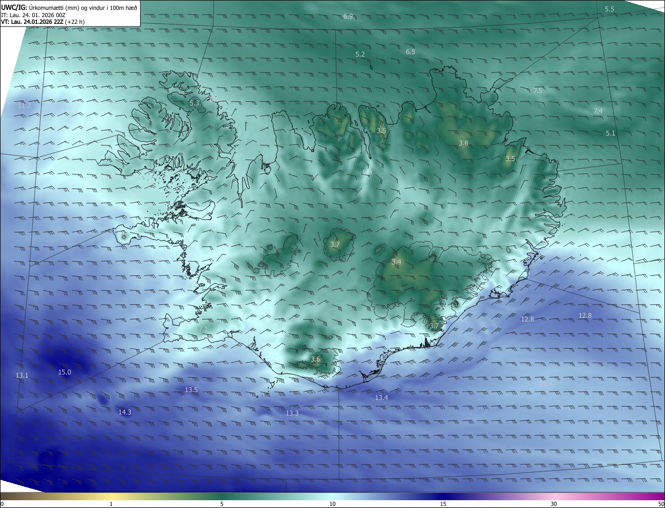Click the 30 tick on the color scale
Screen dimensions: 665x508
coord(554,504)
